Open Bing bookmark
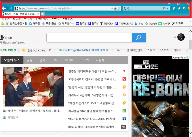Viewport: 192px width, 137px height. (139, 23)
